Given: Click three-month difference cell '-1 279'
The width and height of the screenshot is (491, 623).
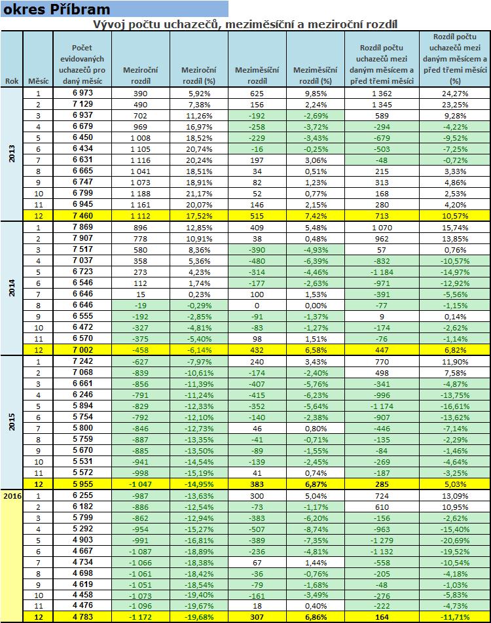Looking at the screenshot, I should [x=382, y=541].
